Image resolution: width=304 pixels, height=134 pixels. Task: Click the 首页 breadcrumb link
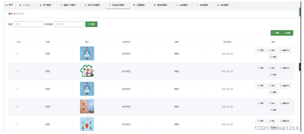coord(10,14)
